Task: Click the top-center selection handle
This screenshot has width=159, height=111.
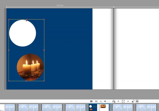Action: click(x=26, y=20)
